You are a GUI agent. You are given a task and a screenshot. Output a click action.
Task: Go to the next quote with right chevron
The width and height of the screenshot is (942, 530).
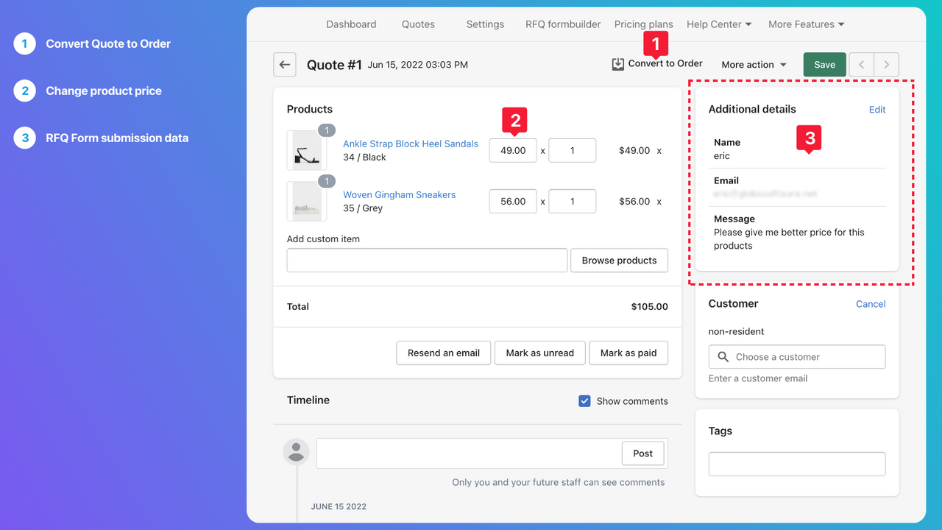point(886,65)
